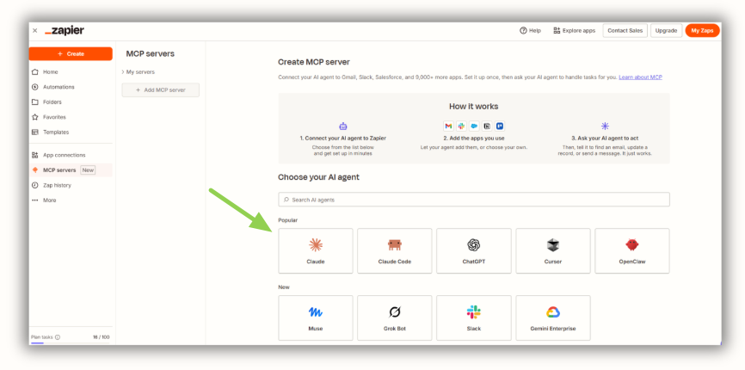Image resolution: width=745 pixels, height=370 pixels.
Task: Click the search magnifier icon
Action: pos(286,200)
